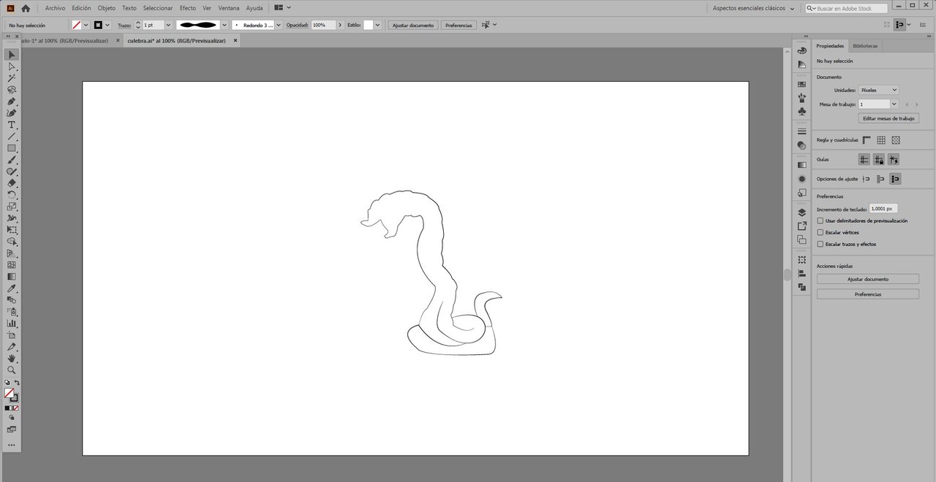Select the Selection (black arrow) tool
The height and width of the screenshot is (482, 936).
12,55
